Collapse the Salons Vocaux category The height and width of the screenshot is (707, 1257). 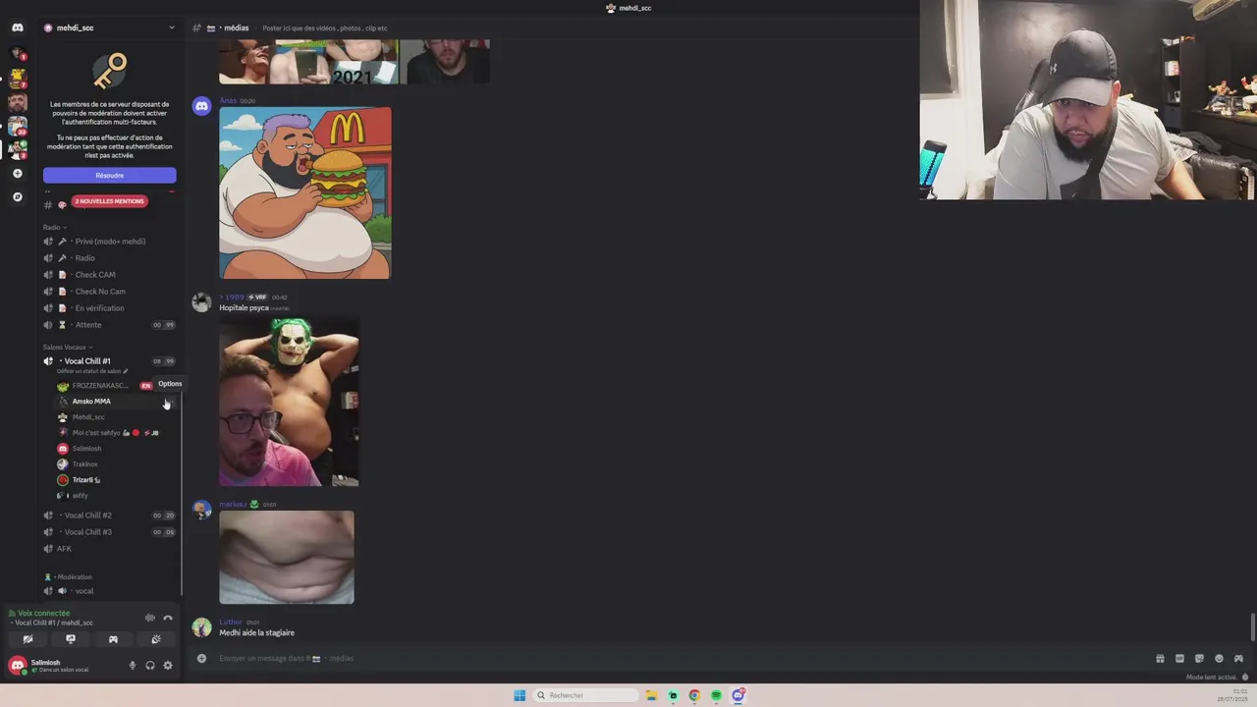68,347
